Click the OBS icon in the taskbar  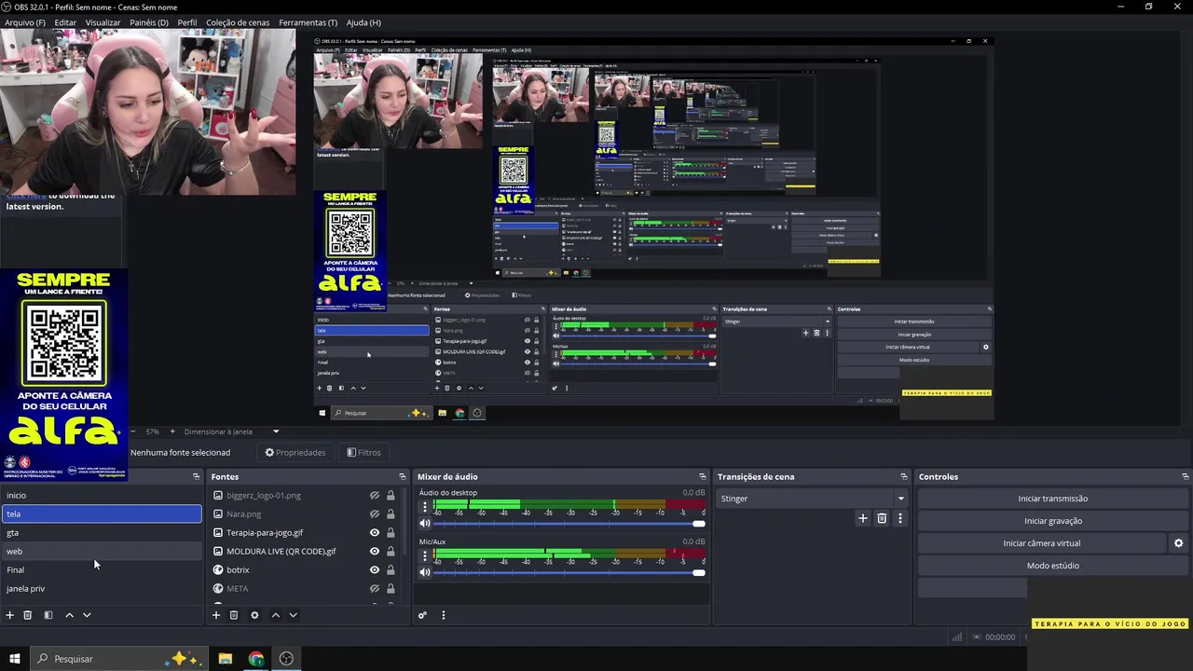pyautogui.click(x=286, y=659)
